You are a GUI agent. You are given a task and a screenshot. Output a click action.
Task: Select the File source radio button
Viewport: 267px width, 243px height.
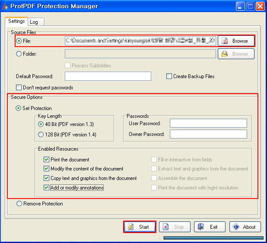point(19,41)
